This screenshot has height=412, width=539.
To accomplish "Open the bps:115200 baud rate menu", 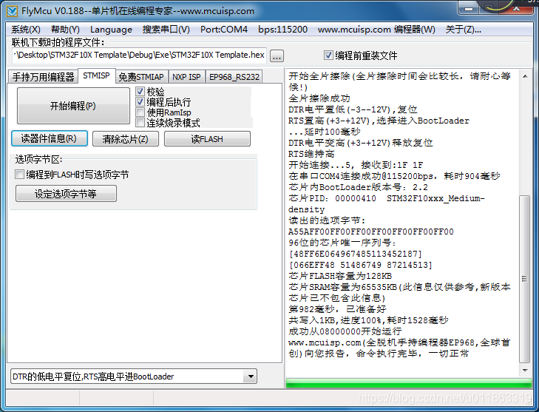I will pos(282,30).
